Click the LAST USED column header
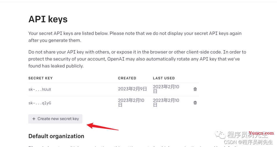The width and height of the screenshot is (277, 147). pyautogui.click(x=164, y=78)
